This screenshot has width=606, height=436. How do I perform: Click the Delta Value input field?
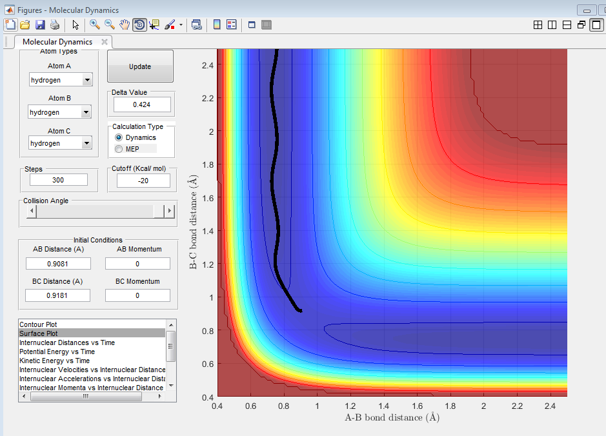tap(142, 104)
